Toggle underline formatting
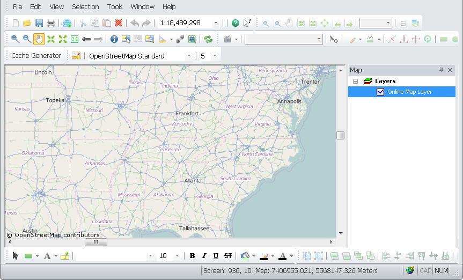 coord(216,256)
